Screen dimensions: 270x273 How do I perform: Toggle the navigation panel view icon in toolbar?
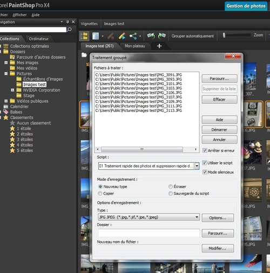(x=84, y=36)
